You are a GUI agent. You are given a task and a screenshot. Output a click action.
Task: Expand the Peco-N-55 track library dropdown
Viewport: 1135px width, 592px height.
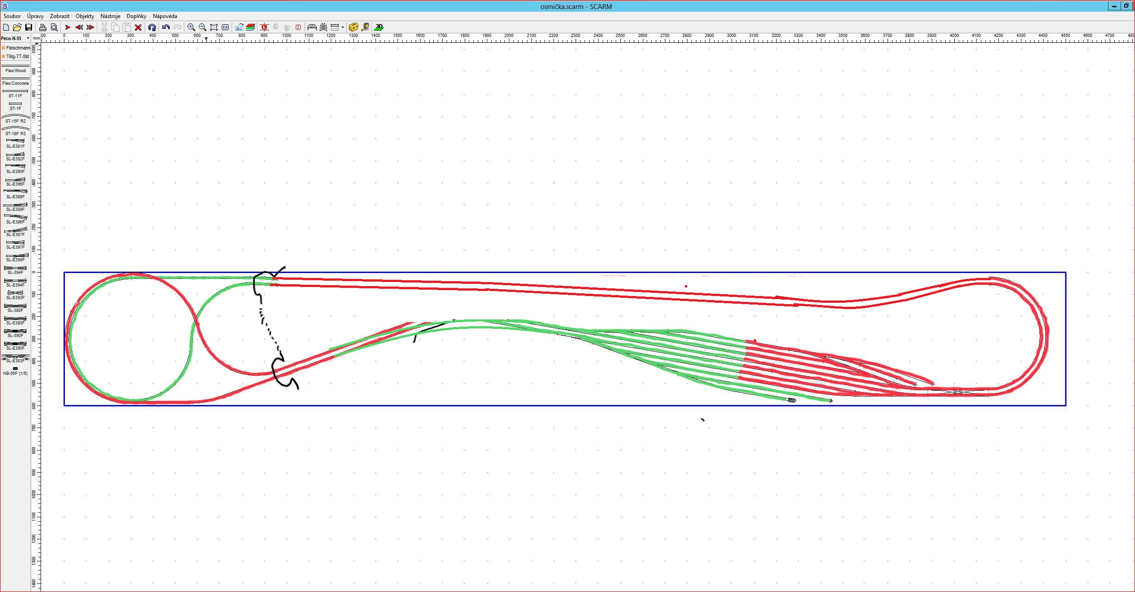28,38
